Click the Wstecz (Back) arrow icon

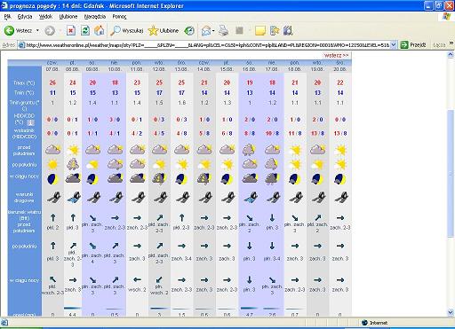9,30
